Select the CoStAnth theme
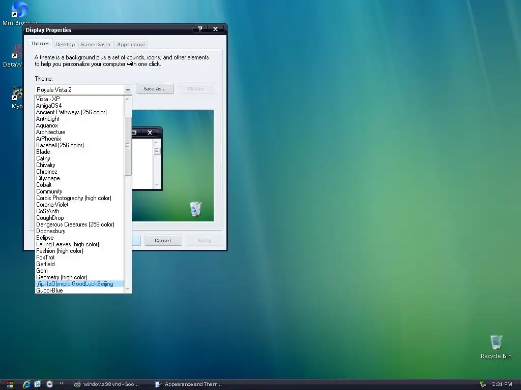Screen dimensions: 521x390 (79, 211)
